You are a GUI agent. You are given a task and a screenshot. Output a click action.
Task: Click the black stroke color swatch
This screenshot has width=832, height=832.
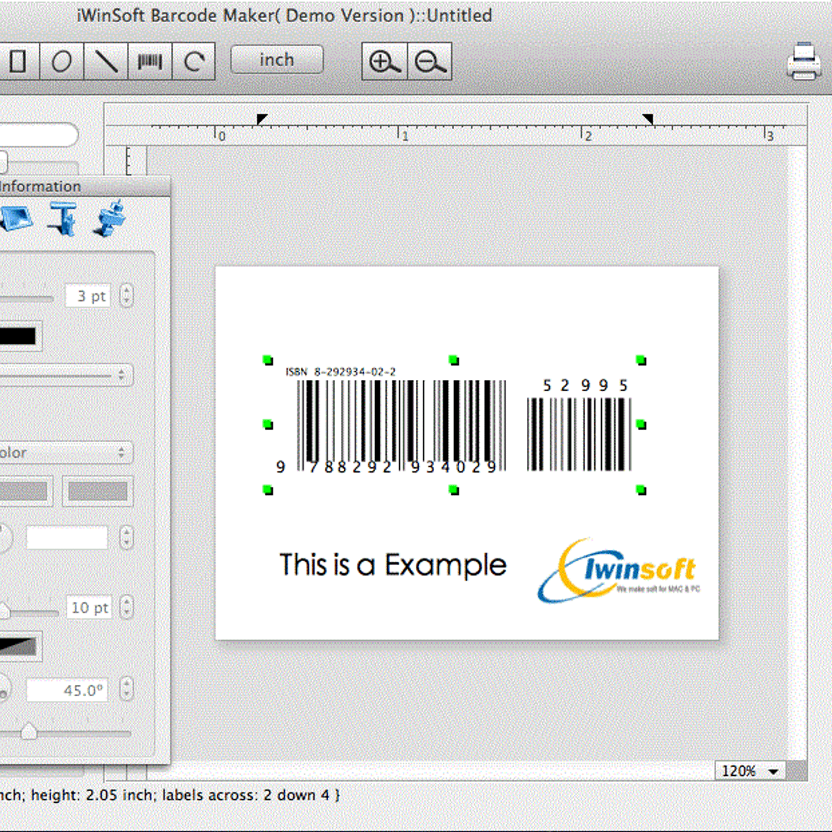coord(19,336)
